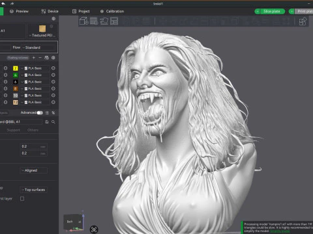Click the Add plate grid icon
The image size is (313, 234).
94,21
